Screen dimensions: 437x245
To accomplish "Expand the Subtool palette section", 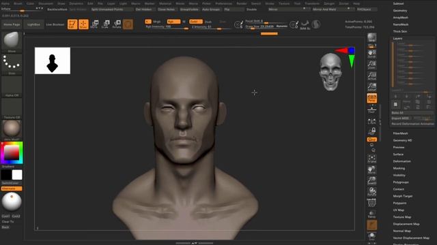I will tap(399, 3).
